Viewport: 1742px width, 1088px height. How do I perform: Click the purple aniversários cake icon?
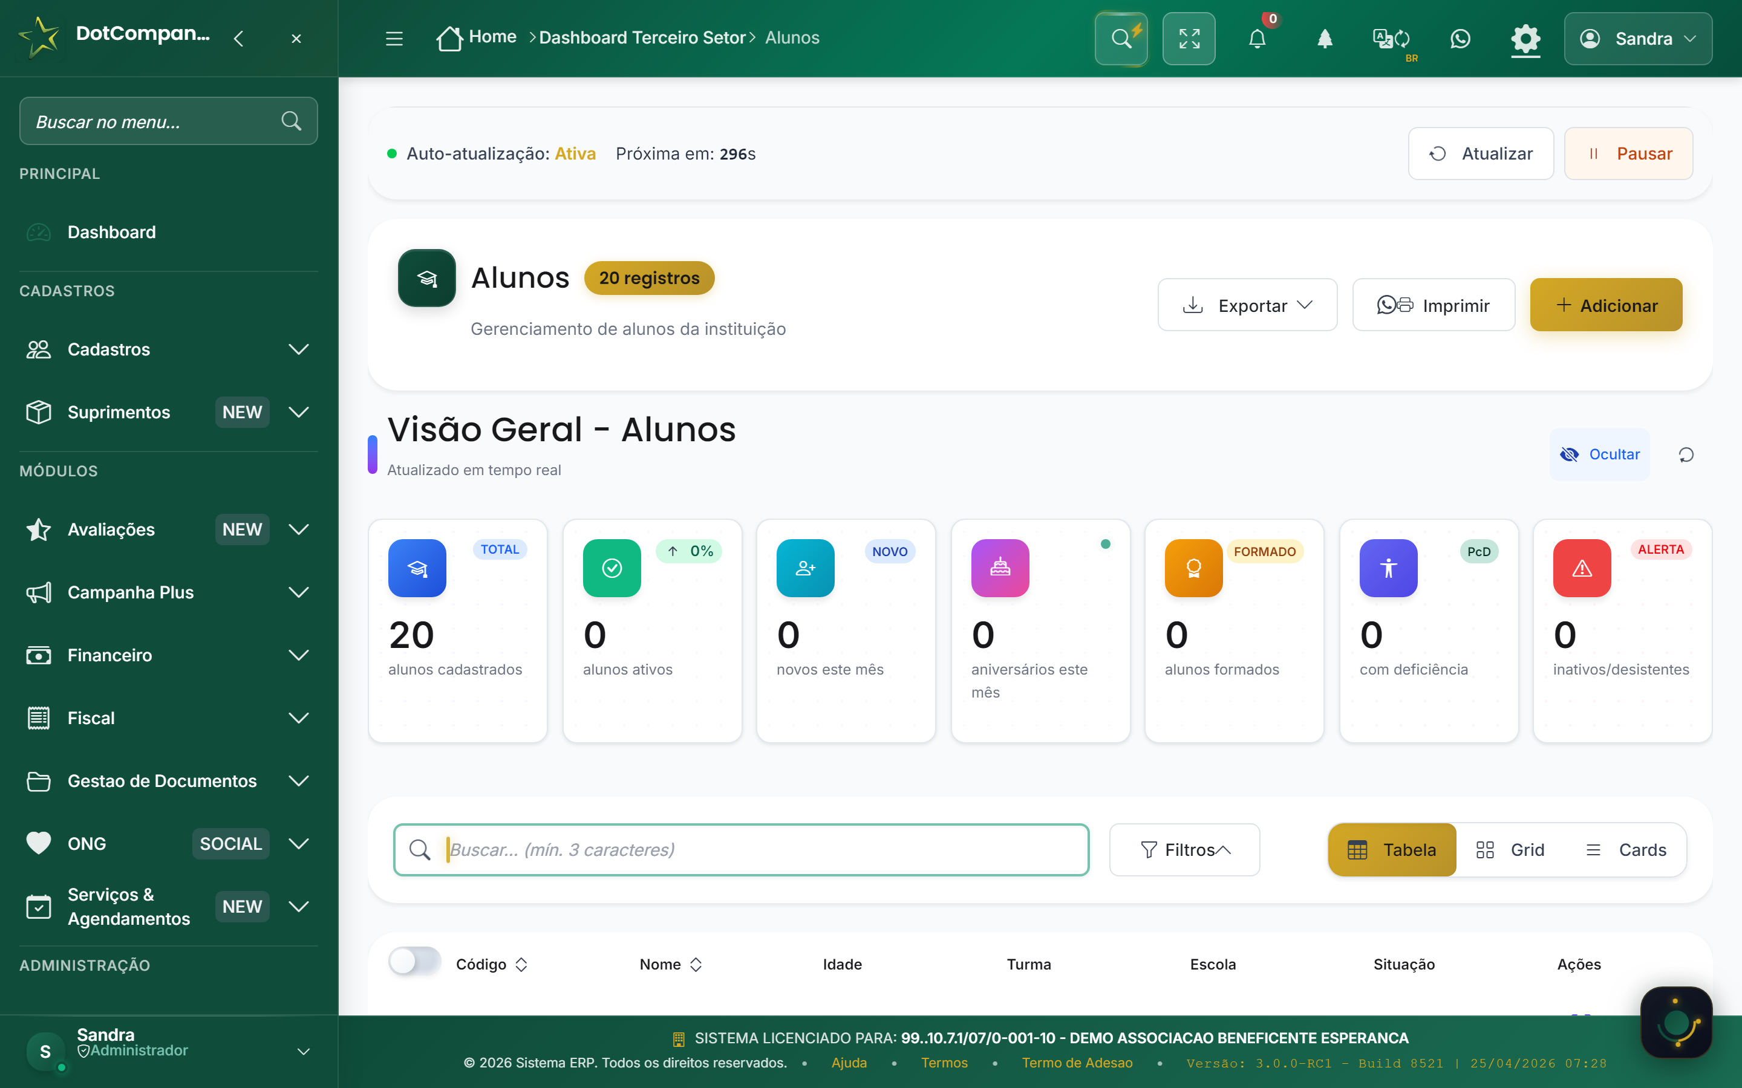(1000, 568)
